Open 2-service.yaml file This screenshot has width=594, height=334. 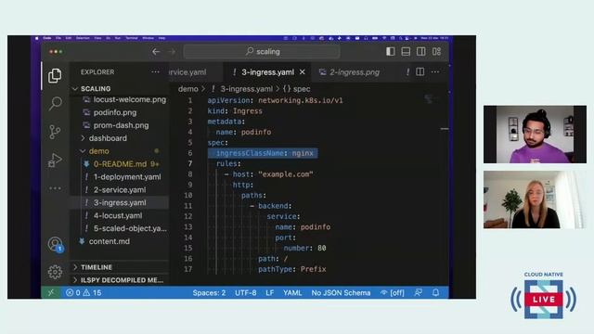click(120, 189)
